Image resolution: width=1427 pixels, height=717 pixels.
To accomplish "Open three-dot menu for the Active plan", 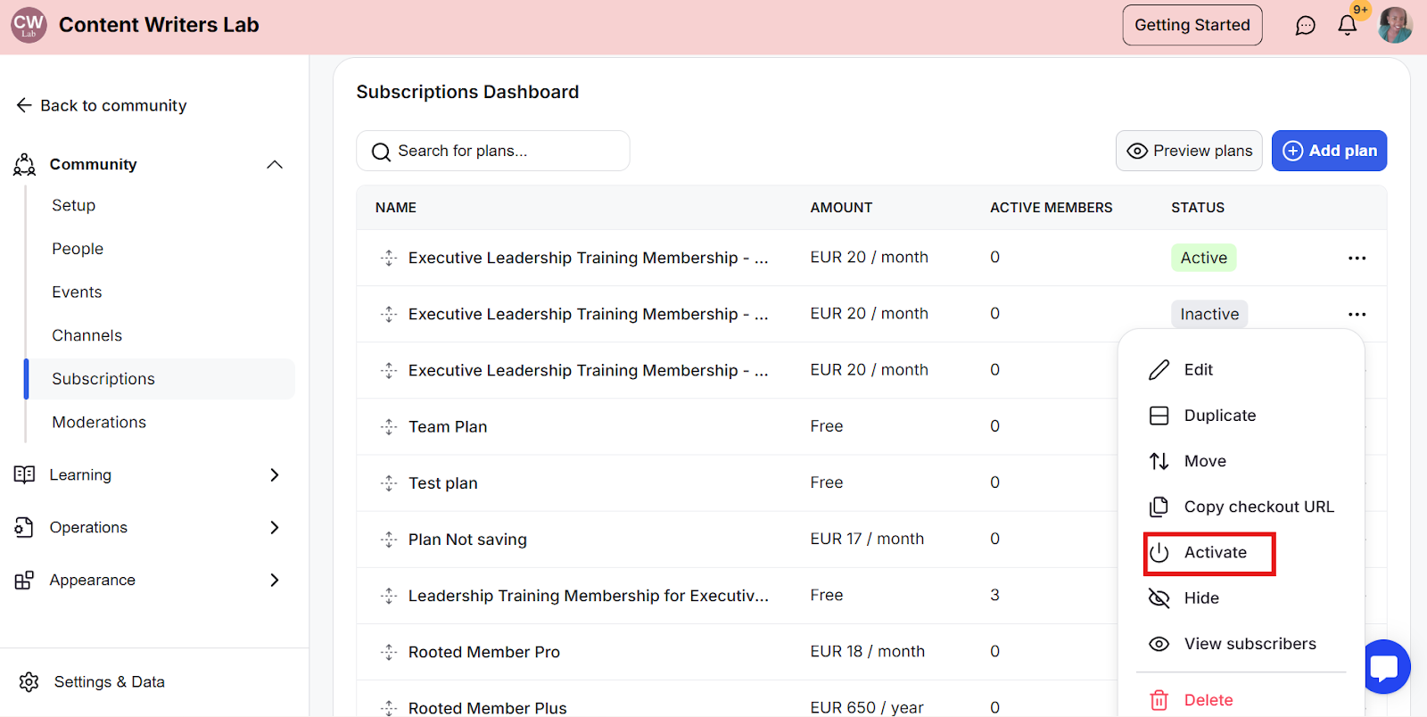I will (1357, 258).
